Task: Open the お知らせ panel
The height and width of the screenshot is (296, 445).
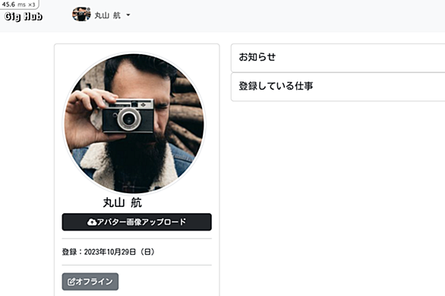Action: pos(338,58)
